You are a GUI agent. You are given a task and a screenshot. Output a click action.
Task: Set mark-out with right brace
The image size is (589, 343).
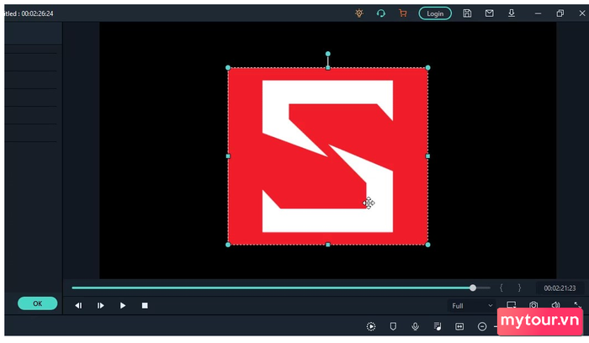point(519,288)
